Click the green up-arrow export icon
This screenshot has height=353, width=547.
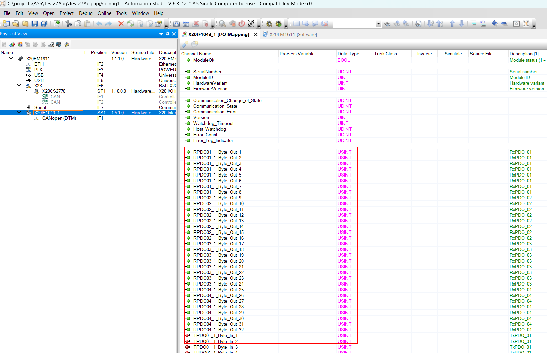[x=57, y=24]
